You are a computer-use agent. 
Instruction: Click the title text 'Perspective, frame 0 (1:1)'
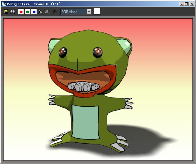pos(34,4)
